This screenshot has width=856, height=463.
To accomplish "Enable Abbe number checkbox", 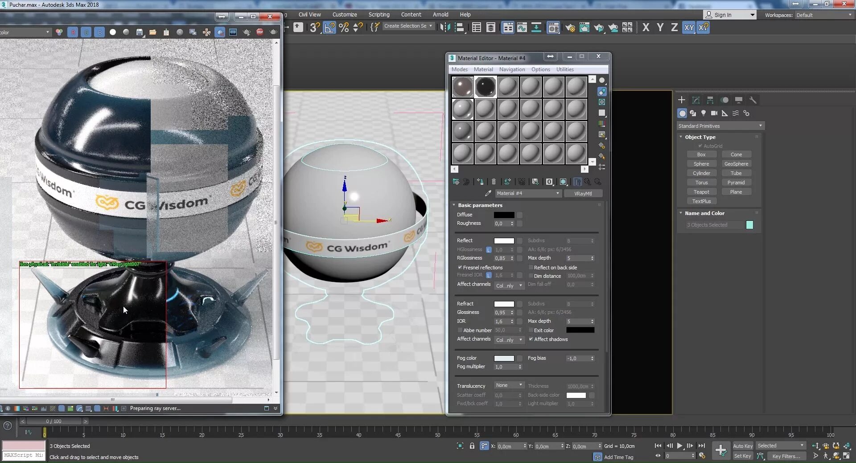I will point(460,330).
